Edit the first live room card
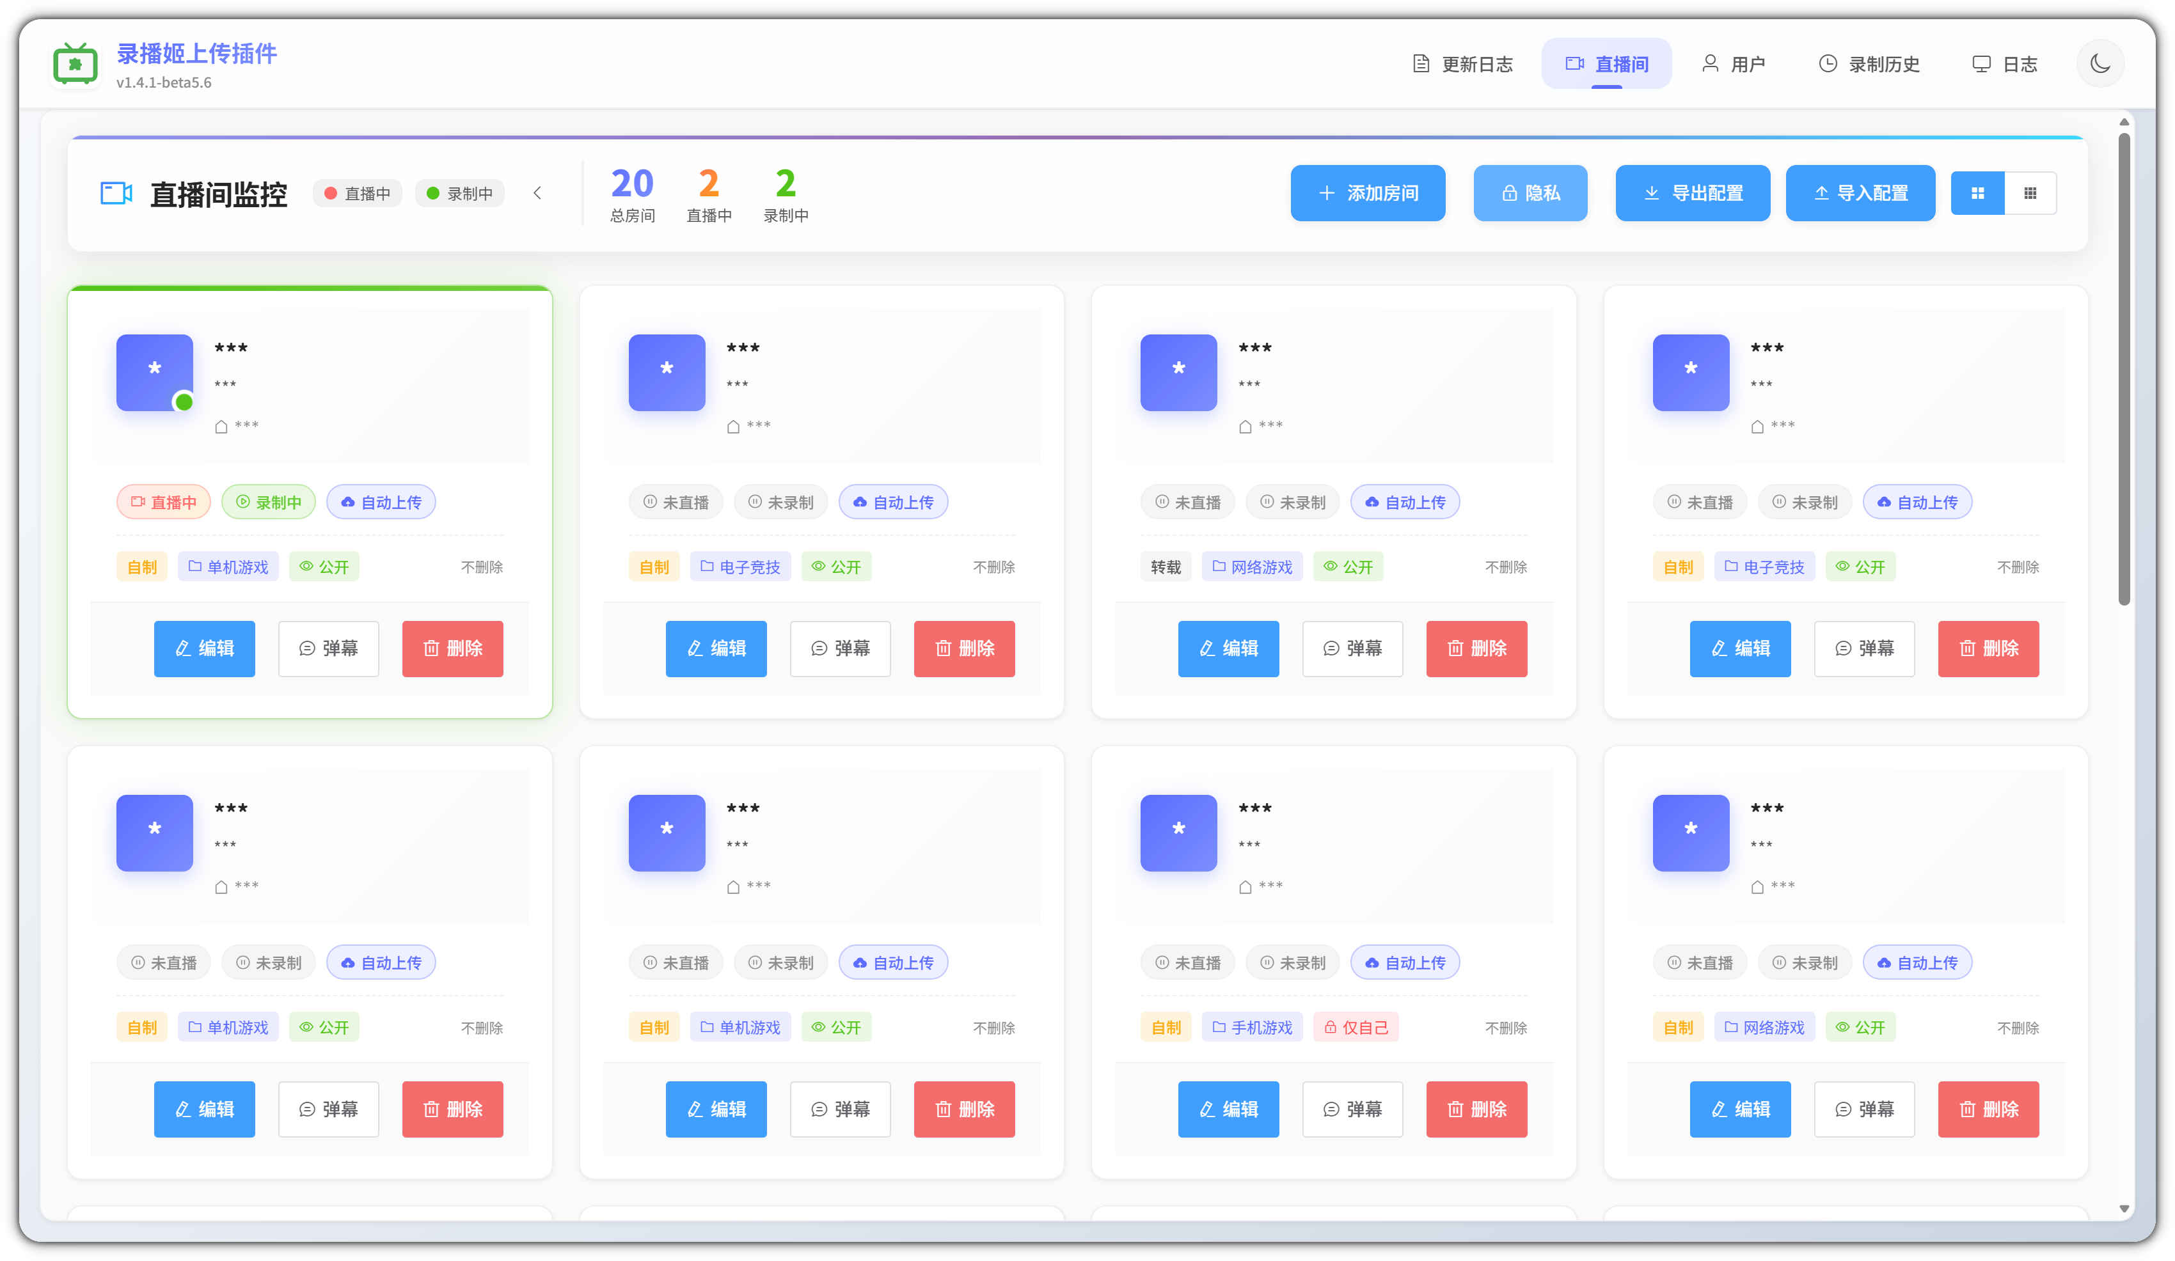 click(205, 648)
